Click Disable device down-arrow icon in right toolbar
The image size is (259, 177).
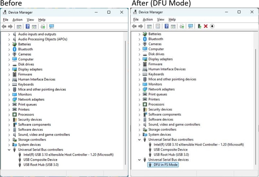[212, 26]
